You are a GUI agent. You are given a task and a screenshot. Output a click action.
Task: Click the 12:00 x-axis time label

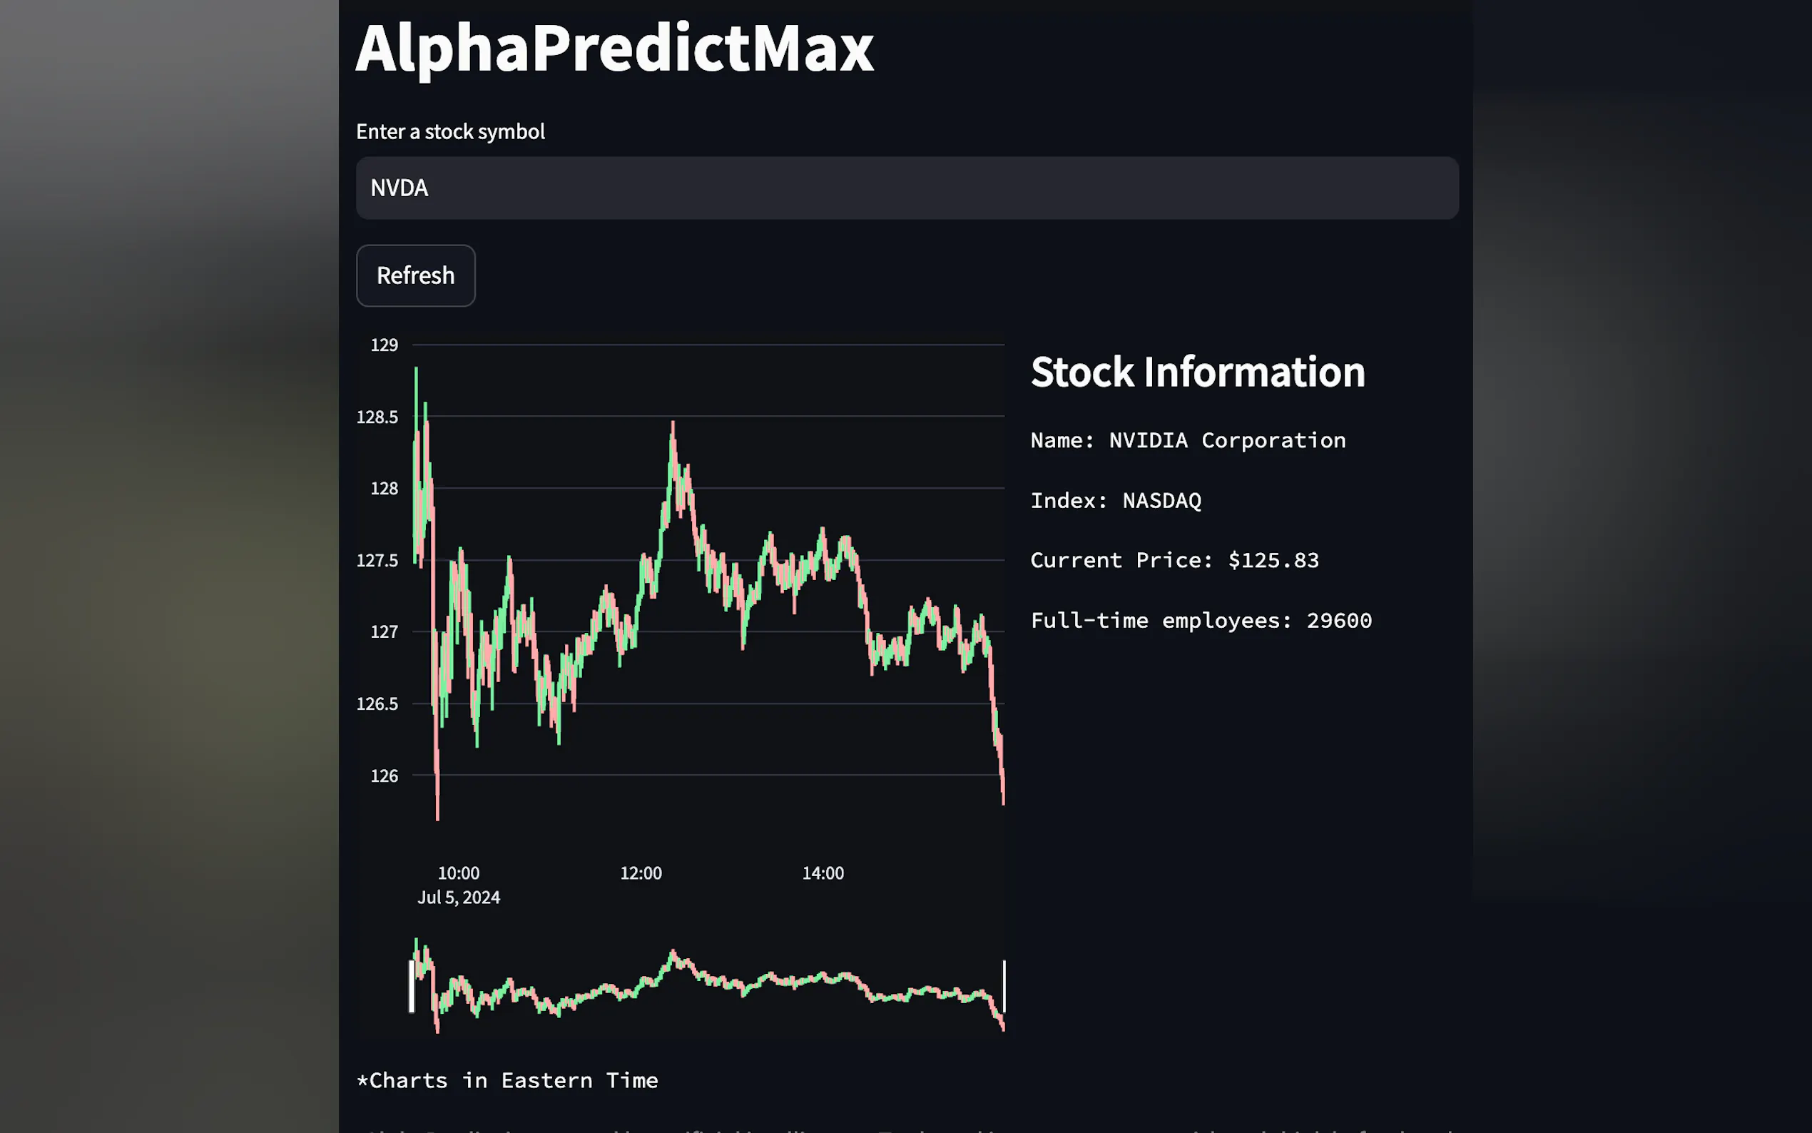[x=641, y=873]
